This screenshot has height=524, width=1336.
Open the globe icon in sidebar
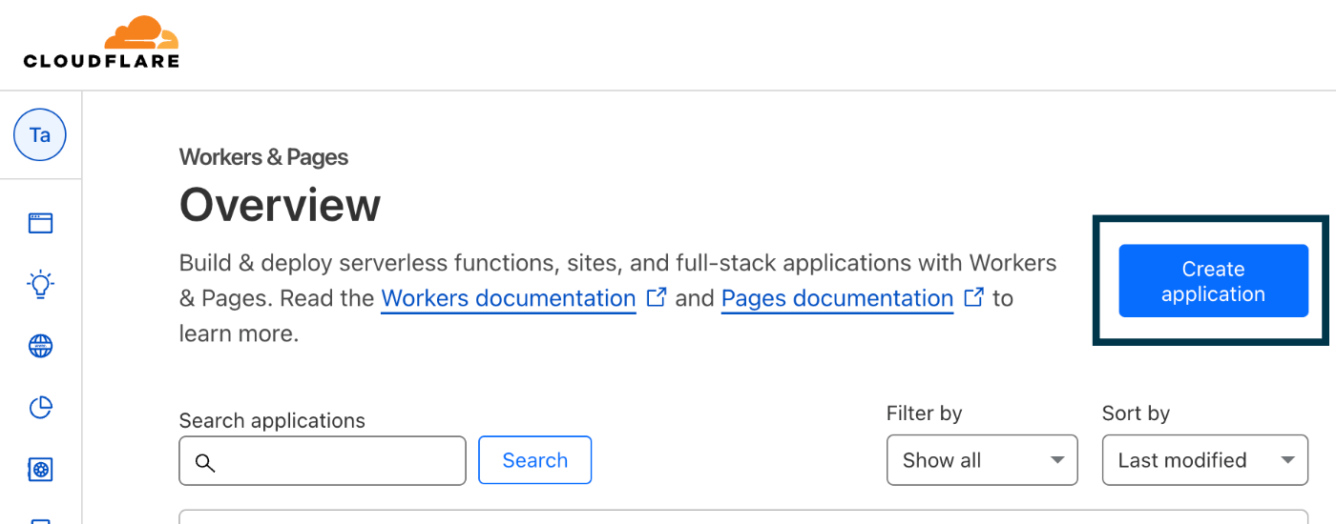point(40,346)
